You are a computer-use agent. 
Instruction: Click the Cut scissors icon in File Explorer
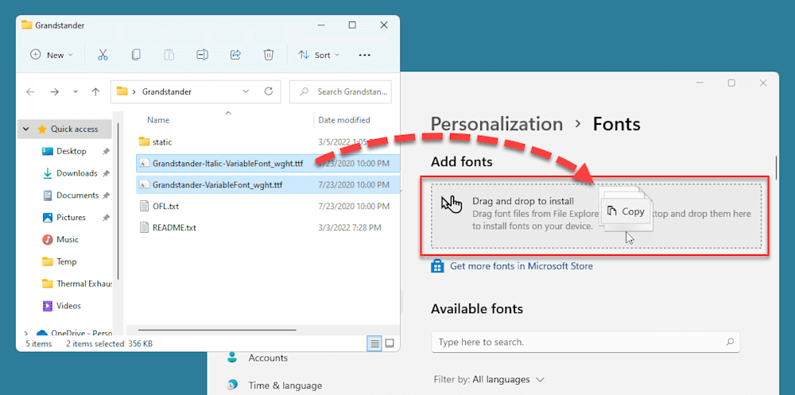click(x=103, y=55)
